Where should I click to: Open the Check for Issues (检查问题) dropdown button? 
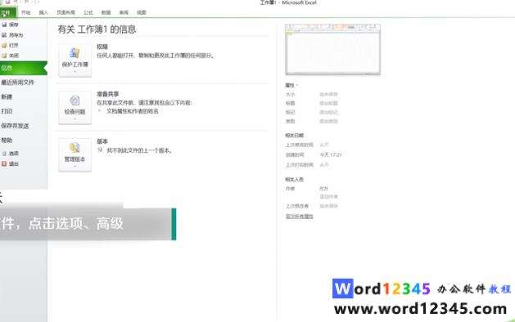coord(75,108)
